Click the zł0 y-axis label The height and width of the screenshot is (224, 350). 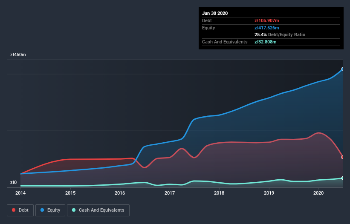tap(13, 183)
